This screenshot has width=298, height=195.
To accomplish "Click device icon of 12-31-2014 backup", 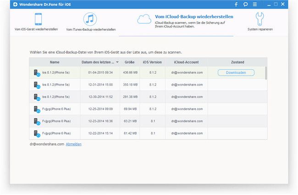I will point(37,85).
